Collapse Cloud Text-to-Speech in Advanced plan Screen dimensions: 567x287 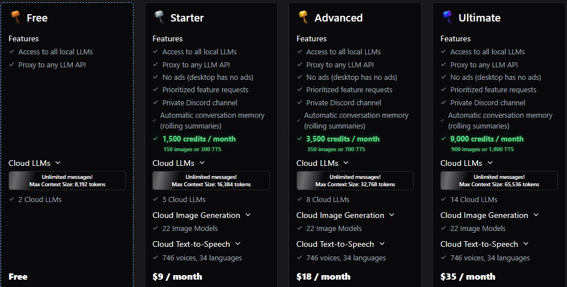coord(382,244)
